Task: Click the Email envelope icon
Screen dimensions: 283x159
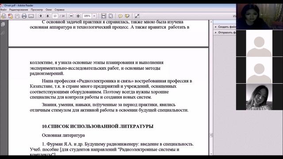Action: pyautogui.click(x=31, y=16)
